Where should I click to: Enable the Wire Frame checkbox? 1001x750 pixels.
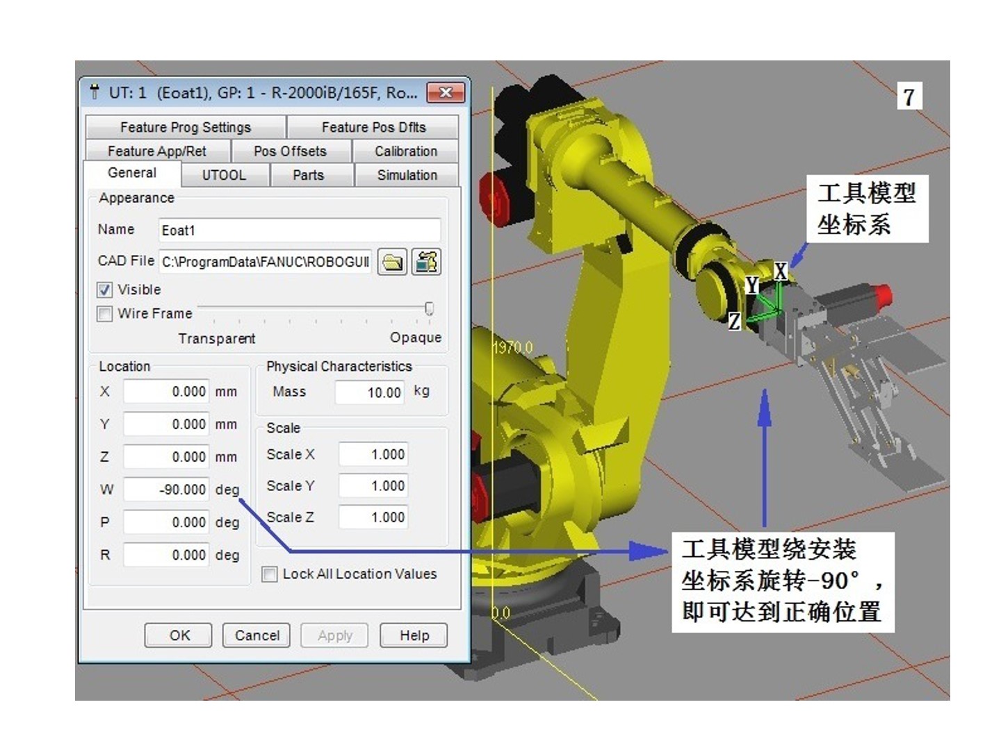(x=104, y=314)
